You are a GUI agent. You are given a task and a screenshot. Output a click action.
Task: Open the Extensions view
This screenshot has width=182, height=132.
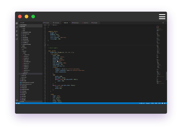pos(17,39)
